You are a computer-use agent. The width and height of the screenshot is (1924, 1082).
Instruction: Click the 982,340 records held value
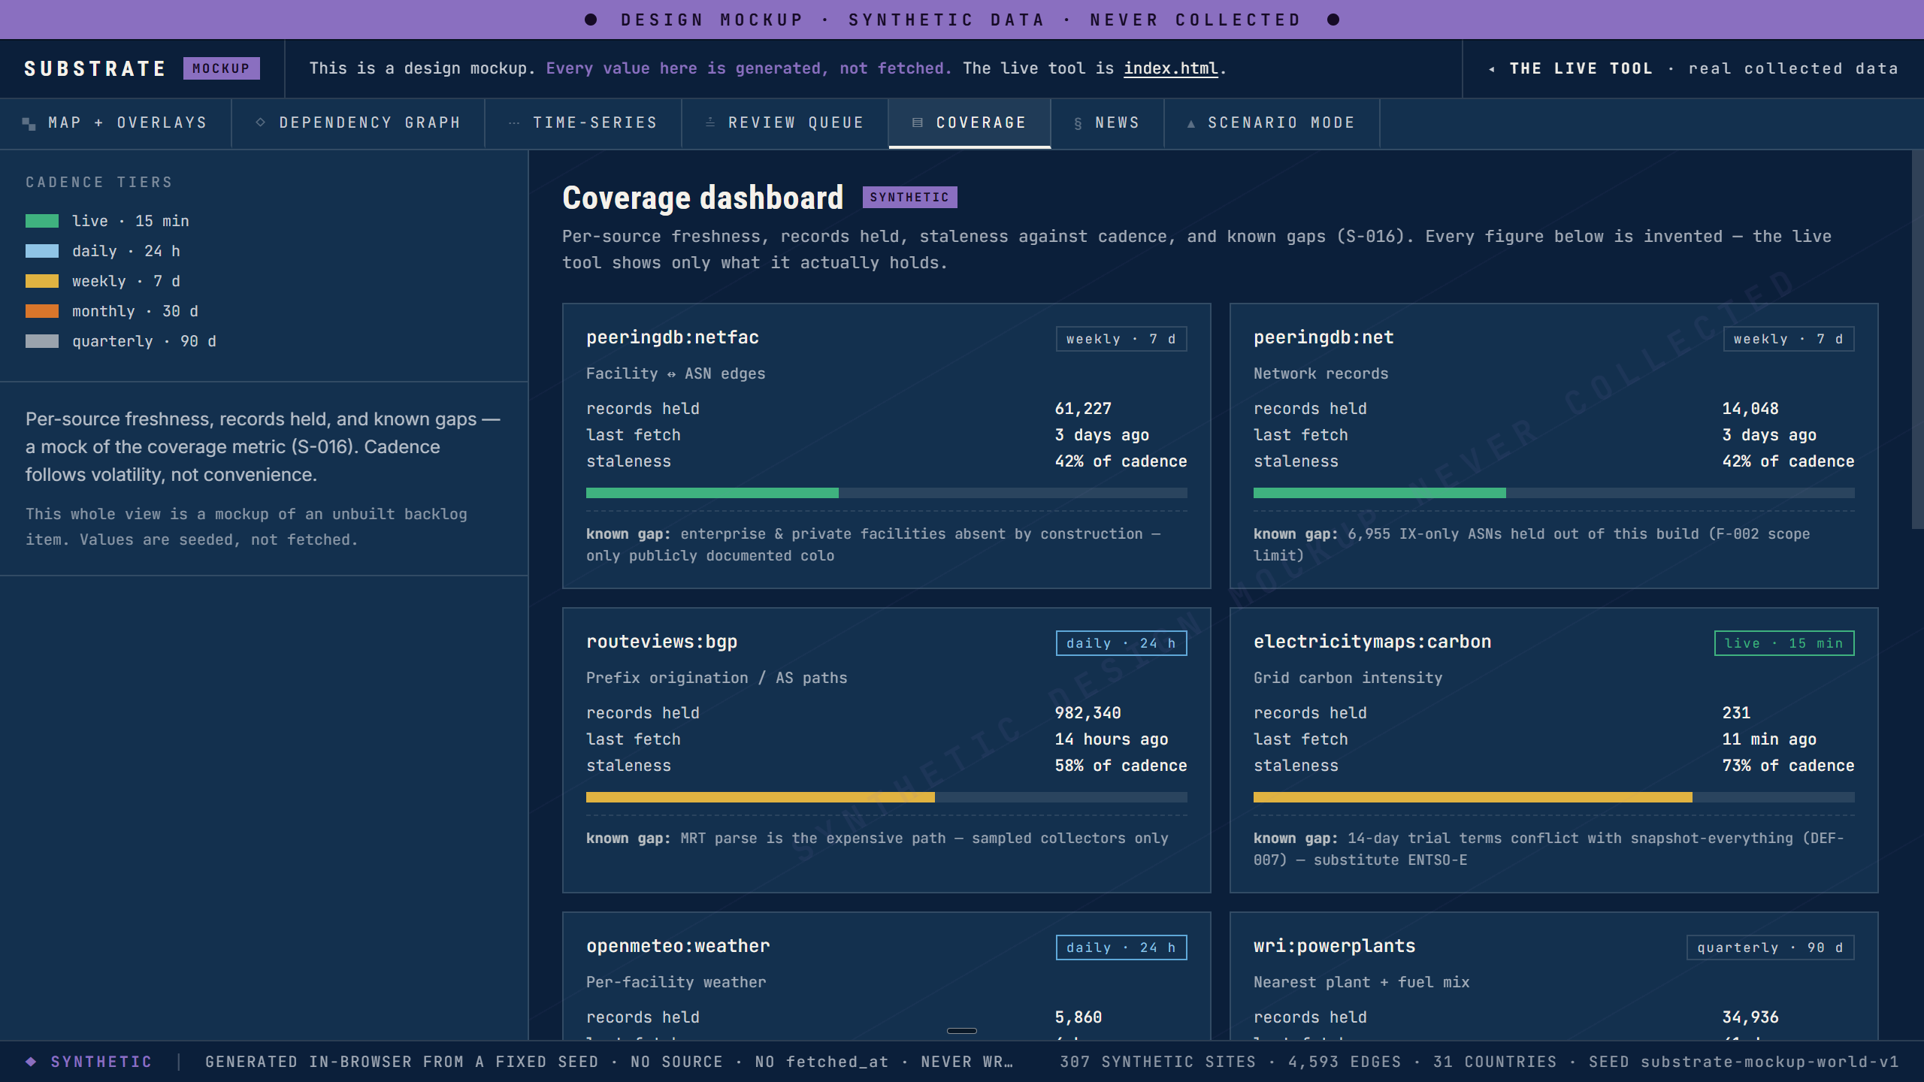coord(1088,713)
